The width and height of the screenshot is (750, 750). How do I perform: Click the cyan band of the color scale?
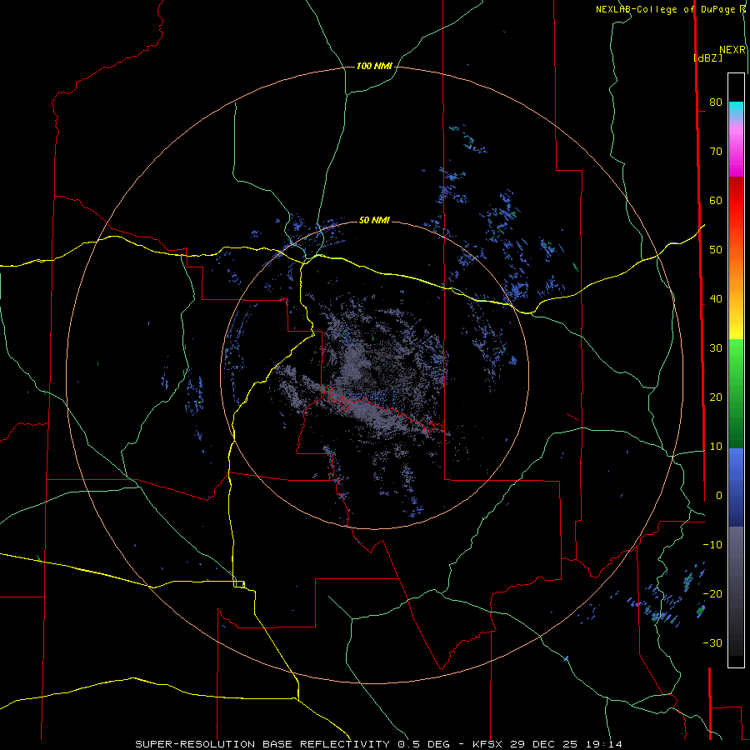tap(736, 109)
